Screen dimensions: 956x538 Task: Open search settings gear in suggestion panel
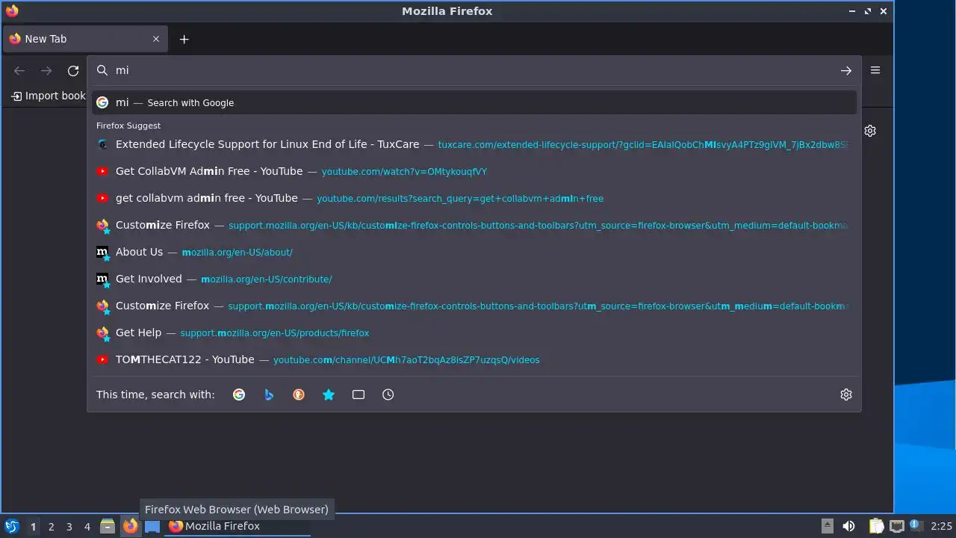click(x=846, y=395)
